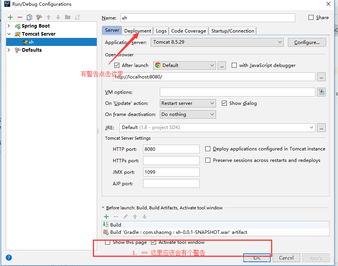
Task: Click the Cancel button
Action: click(286, 258)
